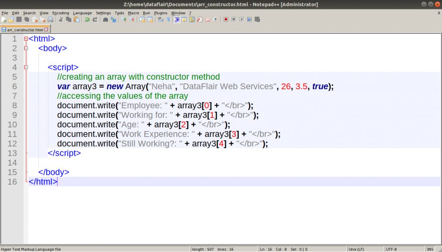Zoom out of the editor text
The image size is (442, 252).
(132, 19)
